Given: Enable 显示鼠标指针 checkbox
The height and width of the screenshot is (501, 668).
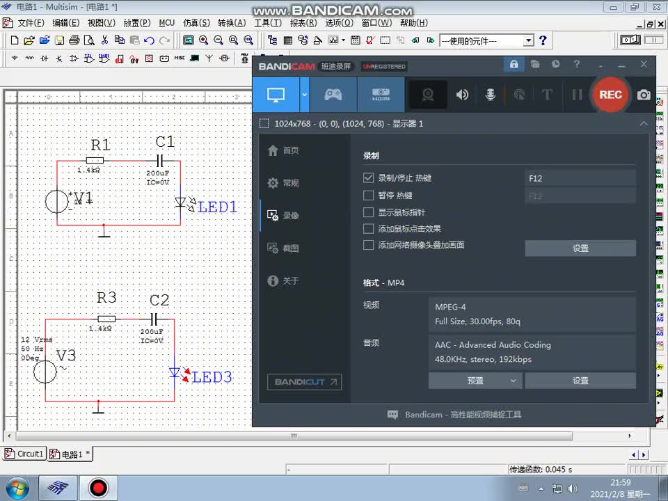Looking at the screenshot, I should pyautogui.click(x=368, y=212).
